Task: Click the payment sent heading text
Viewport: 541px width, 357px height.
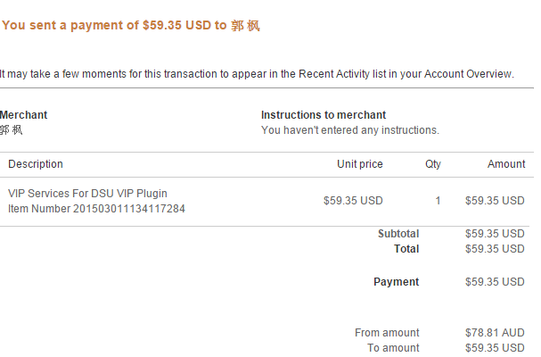Action: pyautogui.click(x=131, y=26)
